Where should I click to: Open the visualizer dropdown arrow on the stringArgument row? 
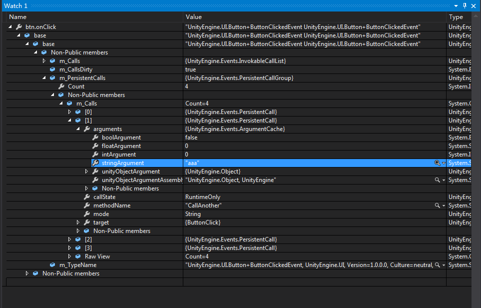[x=444, y=163]
